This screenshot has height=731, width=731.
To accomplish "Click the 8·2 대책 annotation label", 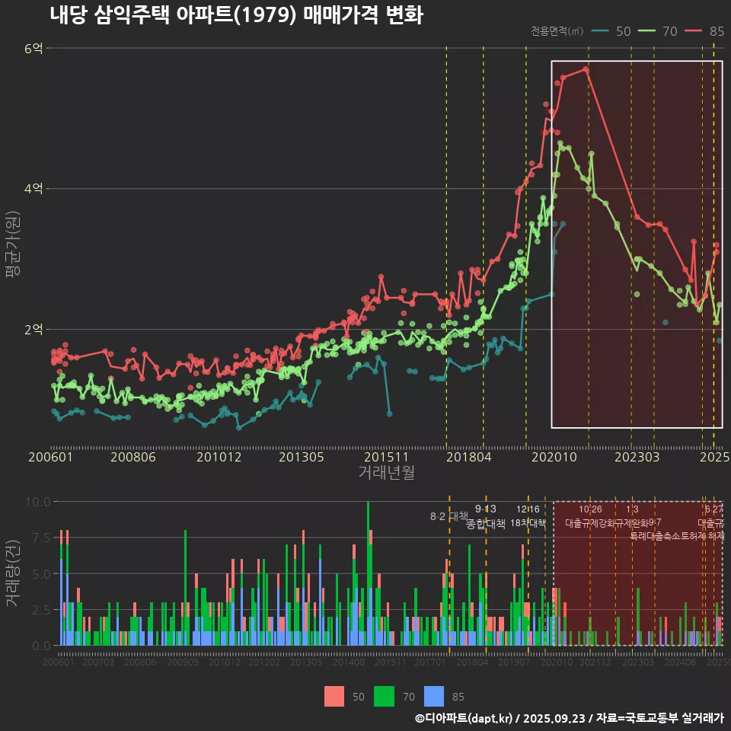I will click(449, 516).
